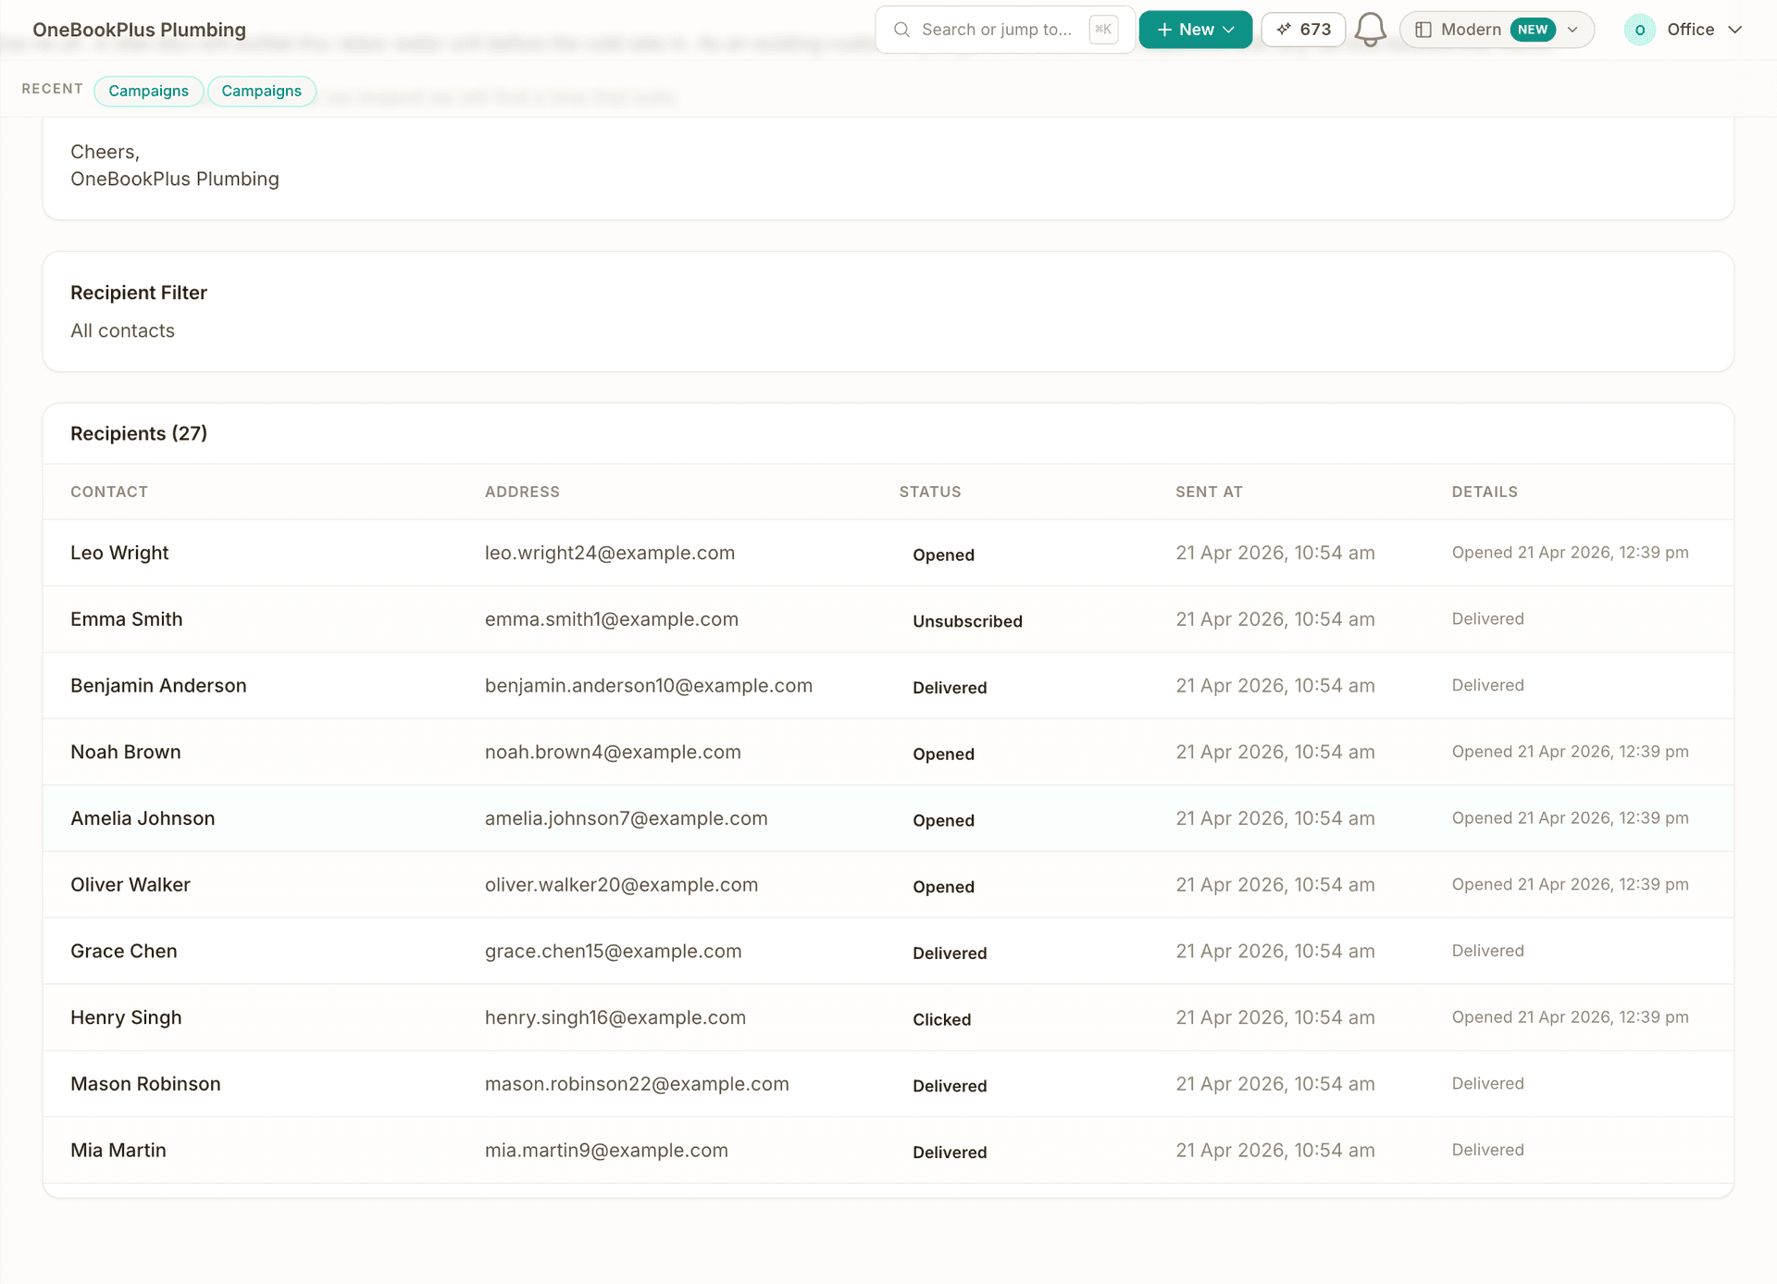Screen dimensions: 1777x1284
Task: Click amelia.johnson7@example.com address
Action: tap(627, 818)
